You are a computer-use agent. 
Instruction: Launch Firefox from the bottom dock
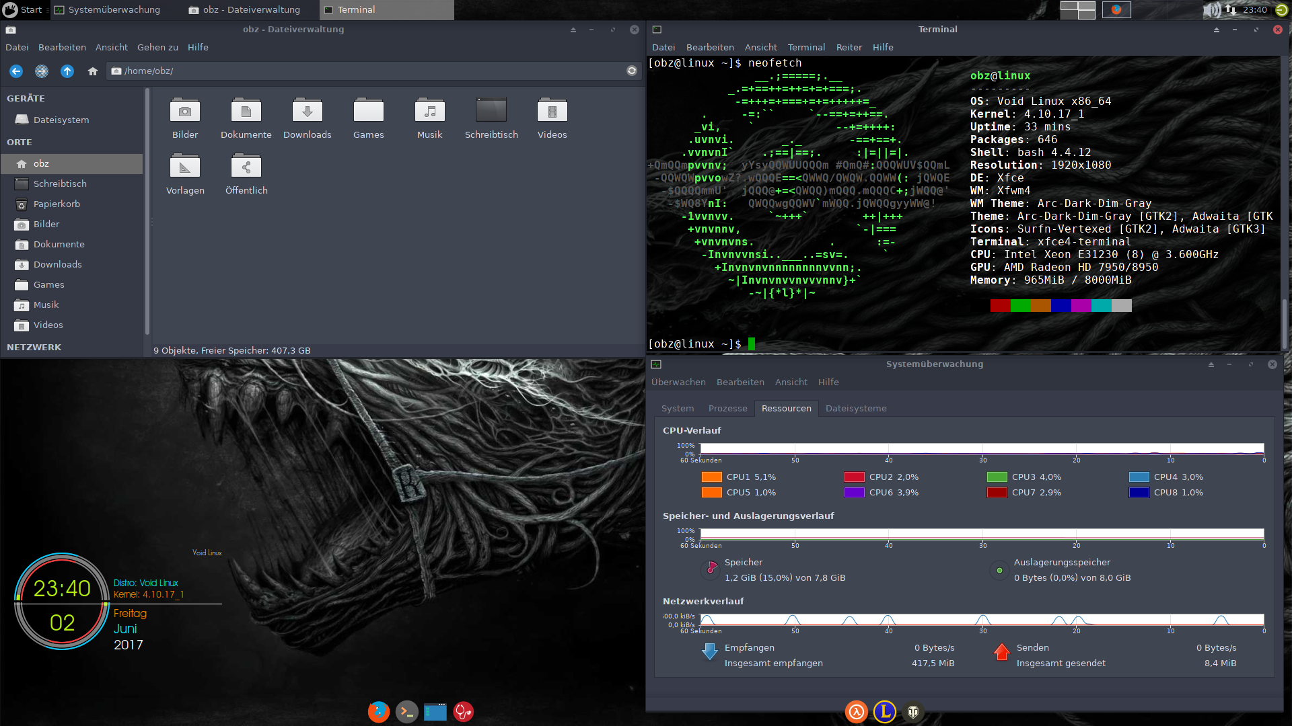click(378, 711)
